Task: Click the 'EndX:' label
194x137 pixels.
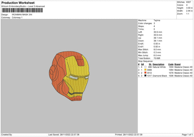Action: pos(141,44)
